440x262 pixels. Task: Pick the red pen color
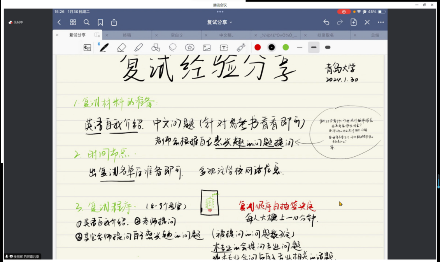[258, 47]
